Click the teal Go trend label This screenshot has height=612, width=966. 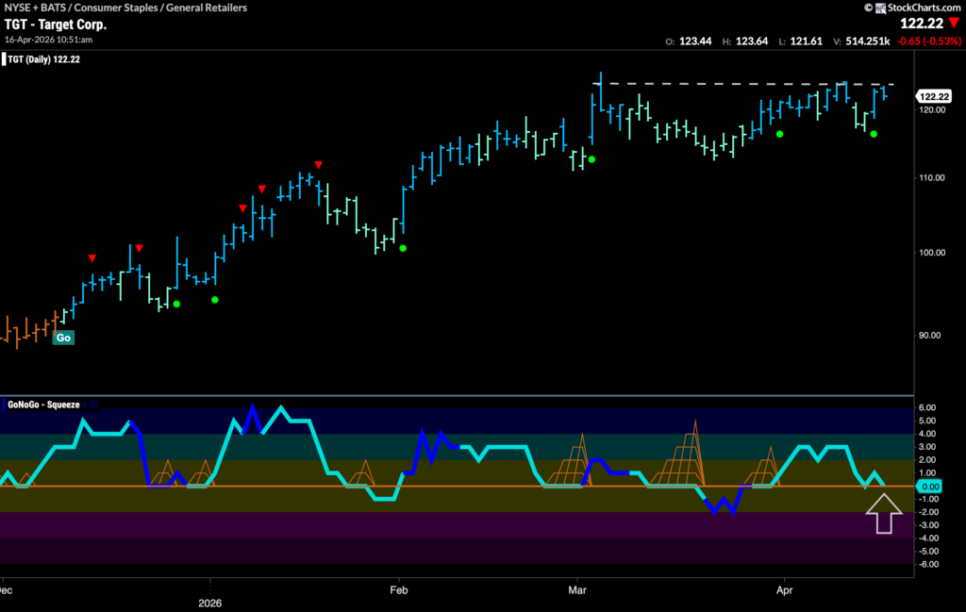tap(63, 338)
